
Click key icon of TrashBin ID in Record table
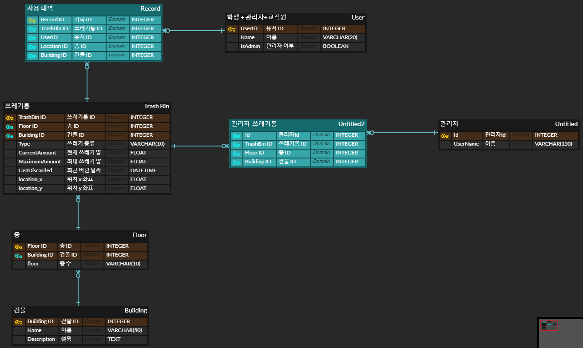click(32, 29)
